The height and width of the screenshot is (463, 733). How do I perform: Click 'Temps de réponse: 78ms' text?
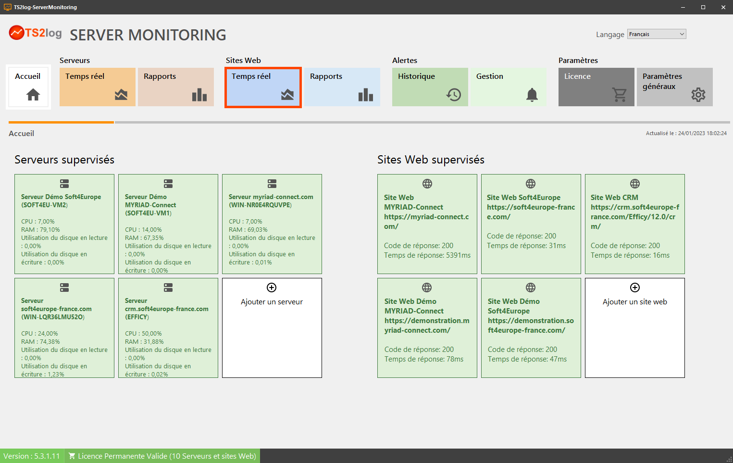(x=424, y=359)
